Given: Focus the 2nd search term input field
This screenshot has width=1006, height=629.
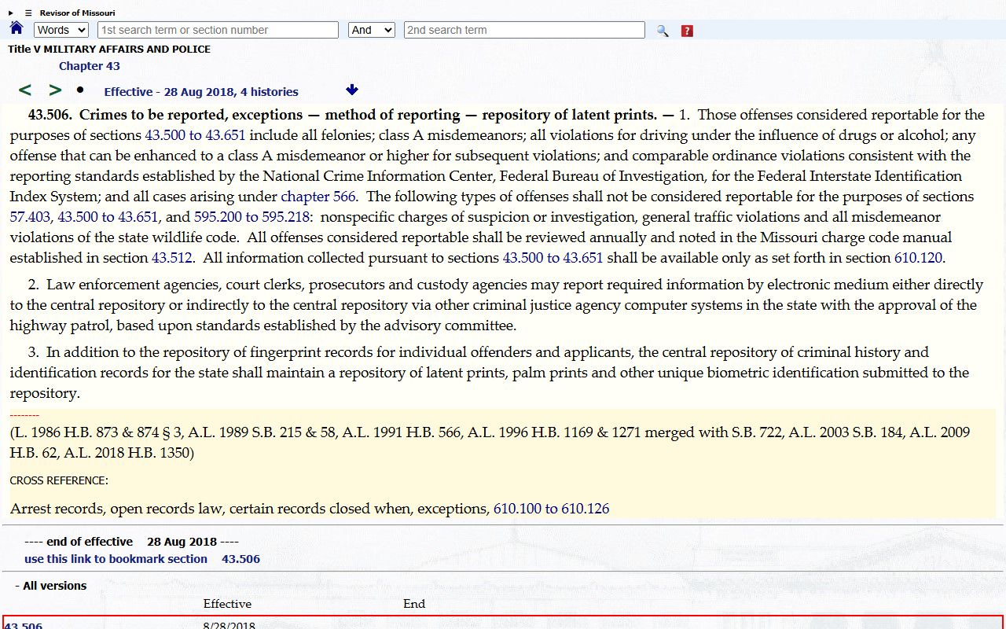Looking at the screenshot, I should point(524,30).
